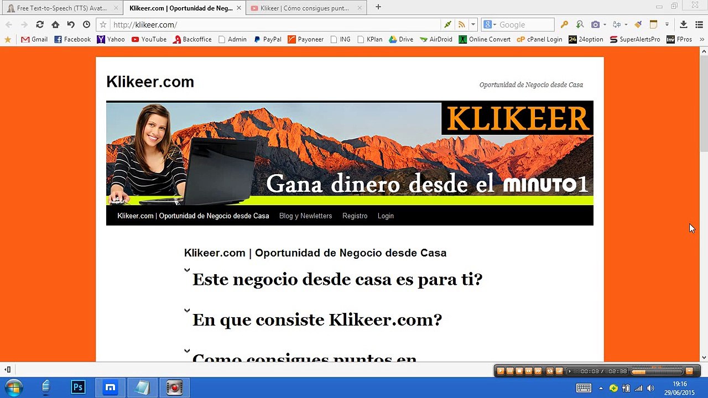Expand the translate options arrow
Image resolution: width=708 pixels, height=398 pixels.
tap(626, 24)
